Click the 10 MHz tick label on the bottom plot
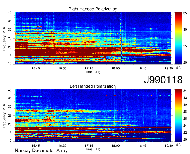 point(10,141)
